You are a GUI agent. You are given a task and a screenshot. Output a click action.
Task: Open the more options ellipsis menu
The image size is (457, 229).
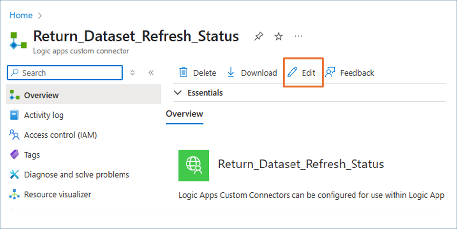coord(298,36)
